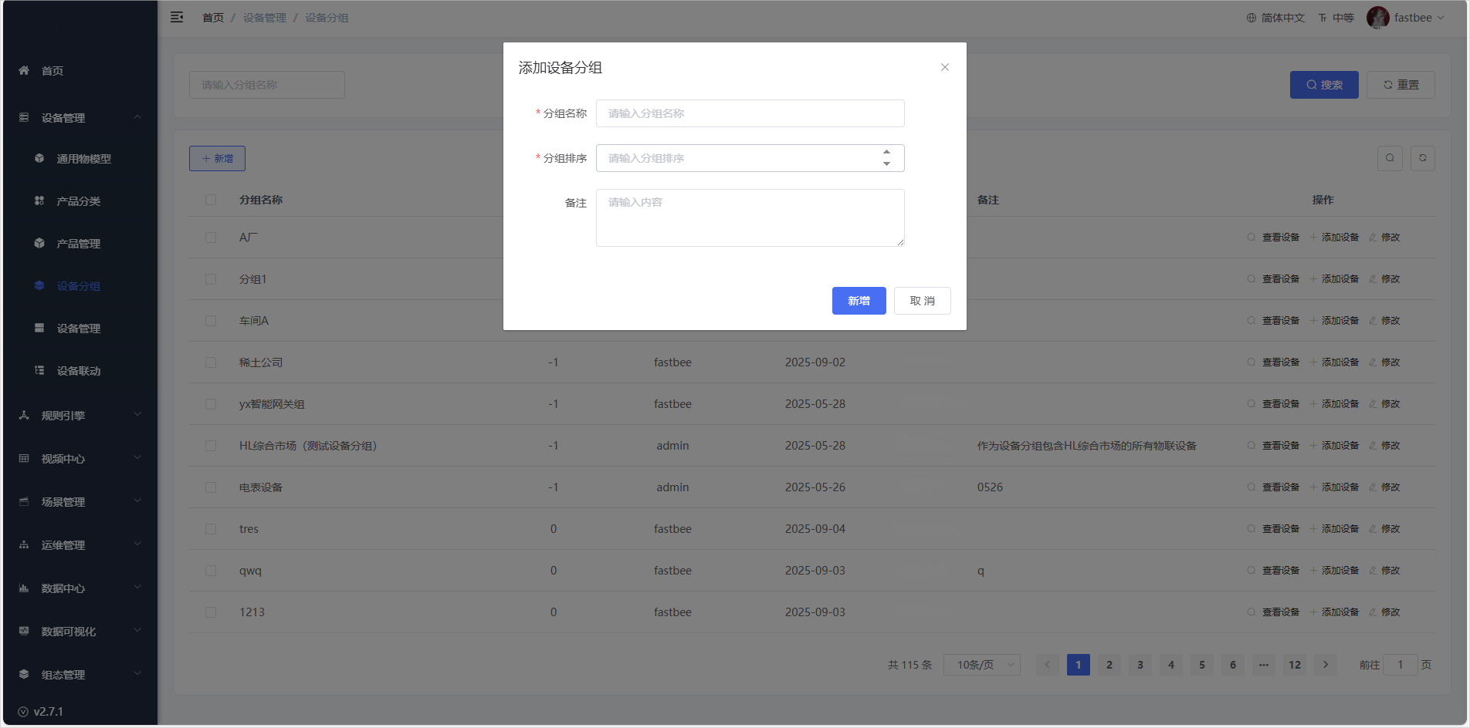Click the refresh icon above the table
The image size is (1470, 728).
1422,158
